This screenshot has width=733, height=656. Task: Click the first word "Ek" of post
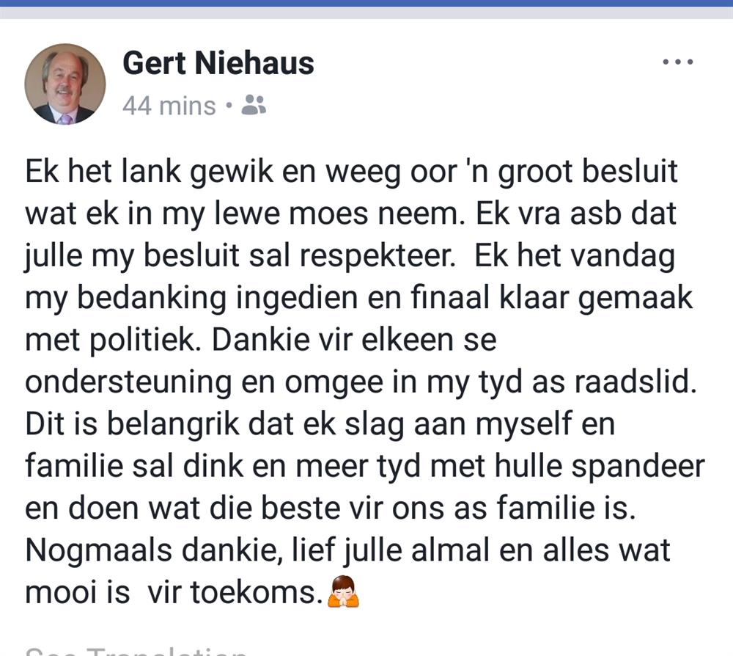[x=42, y=171]
